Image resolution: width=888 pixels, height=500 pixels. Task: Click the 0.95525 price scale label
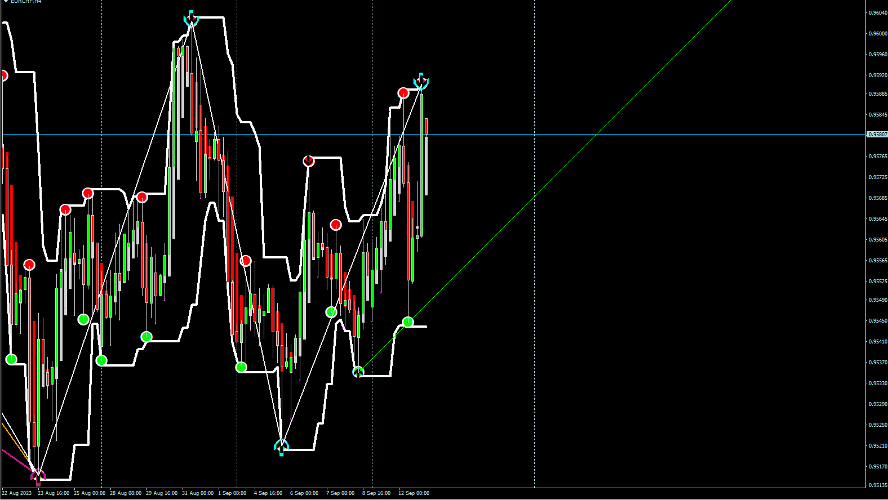tap(878, 282)
